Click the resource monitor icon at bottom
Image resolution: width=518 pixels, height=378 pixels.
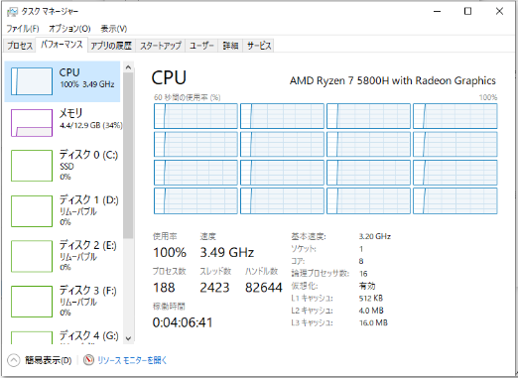[x=88, y=360]
